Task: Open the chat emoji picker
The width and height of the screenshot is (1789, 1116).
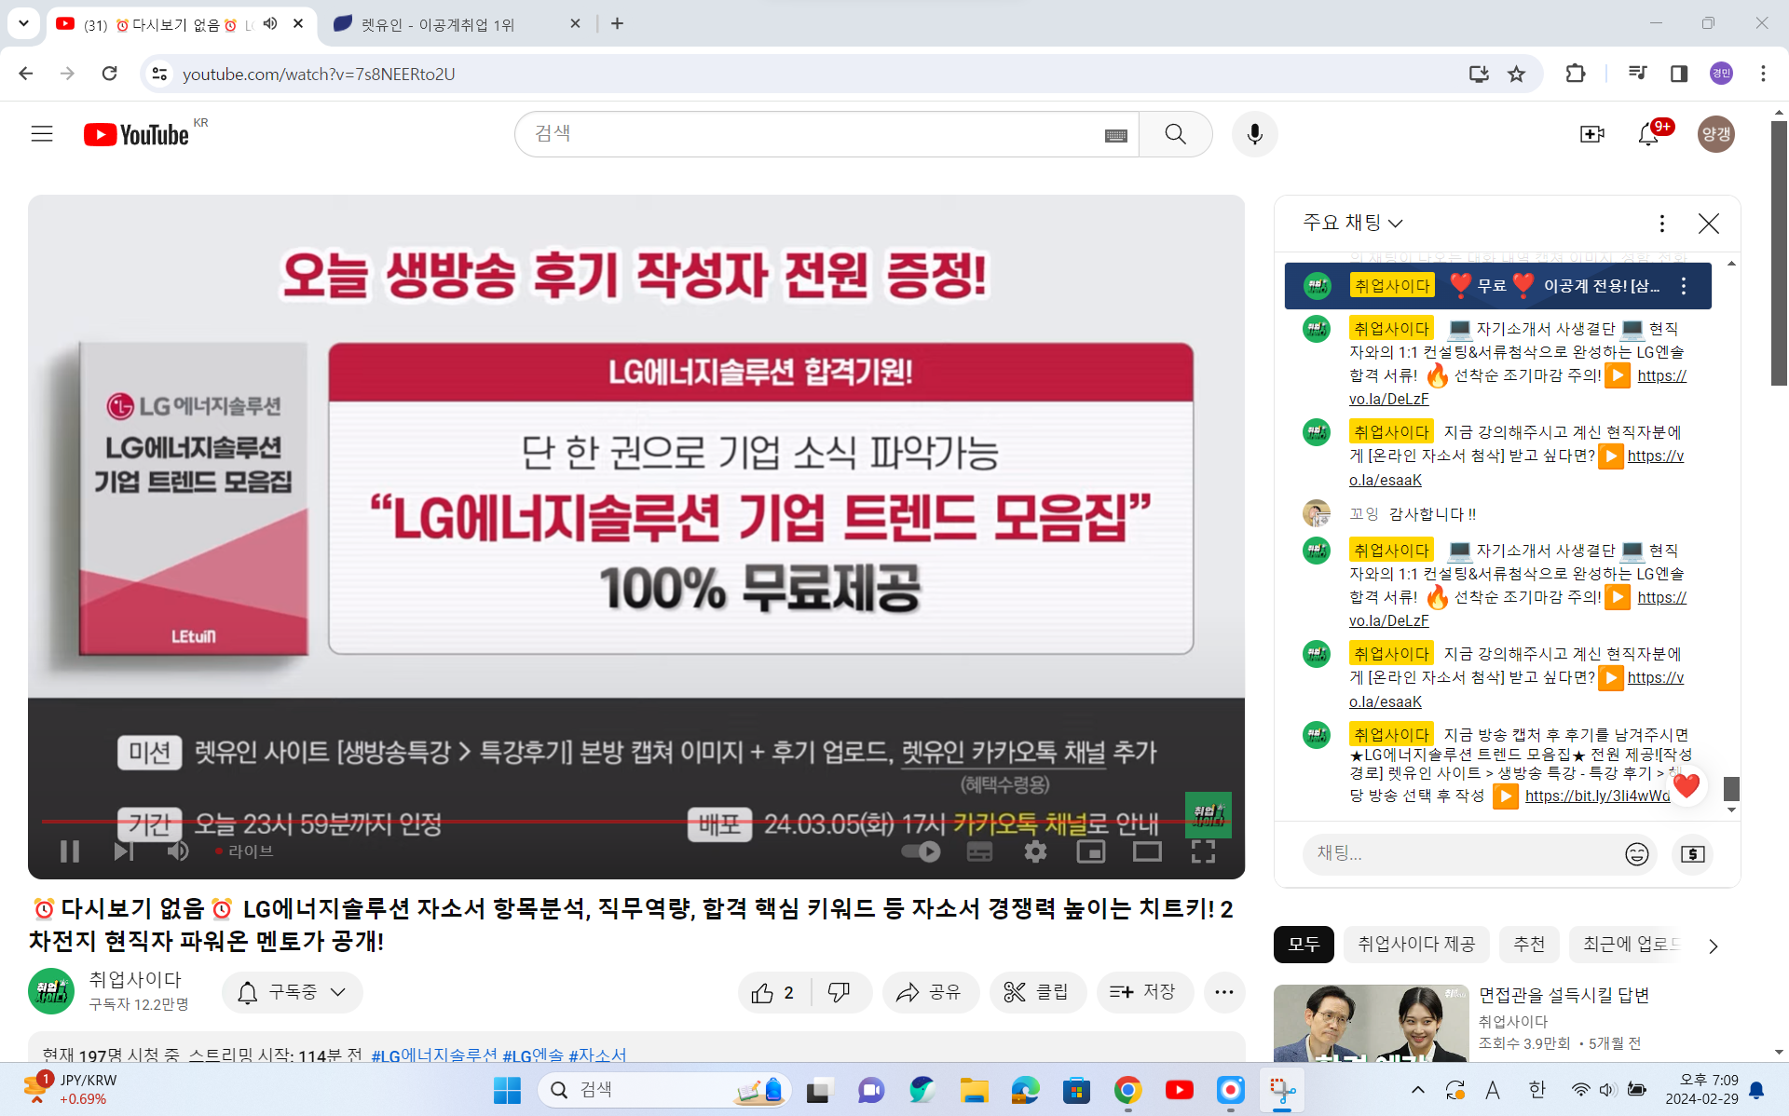Action: [1636, 854]
